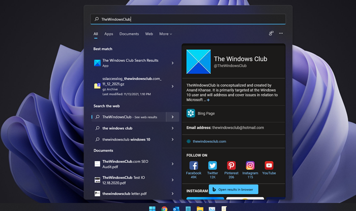Viewport: 356px width, 211px height.
Task: Open the YouTube follow icon
Action: tap(269, 165)
